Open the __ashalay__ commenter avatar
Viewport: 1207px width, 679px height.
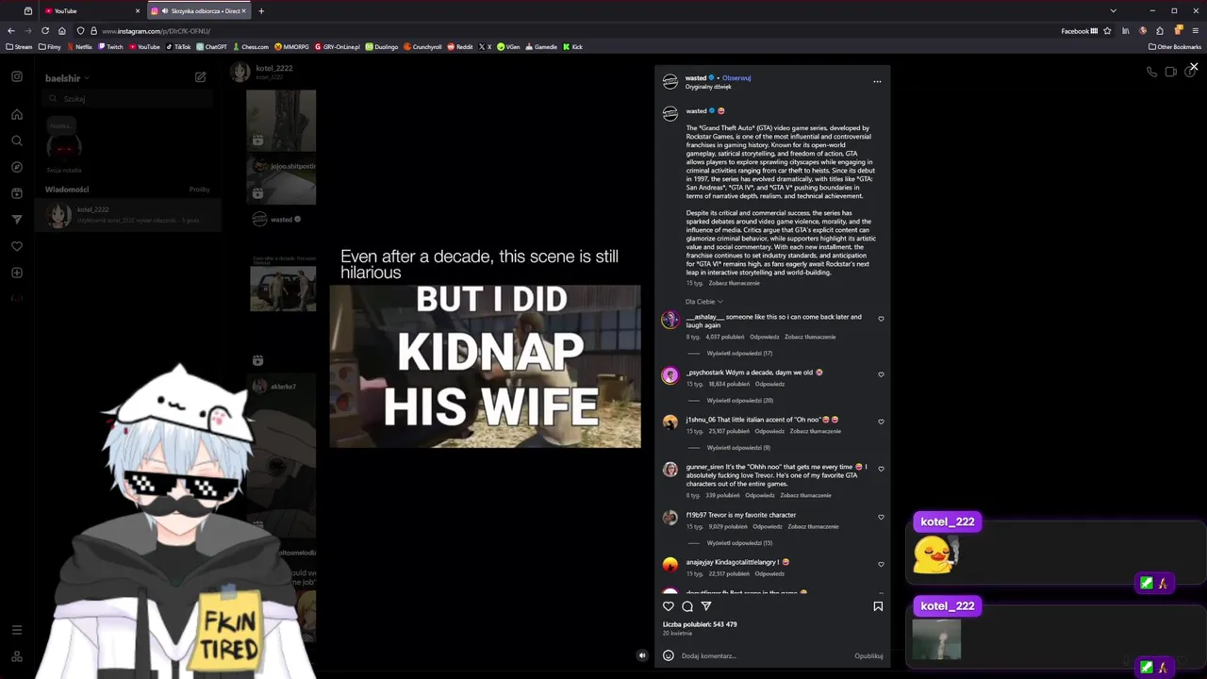(670, 321)
